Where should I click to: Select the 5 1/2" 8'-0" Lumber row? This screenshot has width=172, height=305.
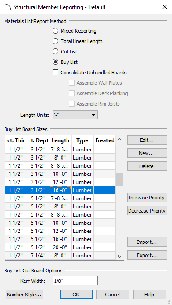(x=60, y=207)
